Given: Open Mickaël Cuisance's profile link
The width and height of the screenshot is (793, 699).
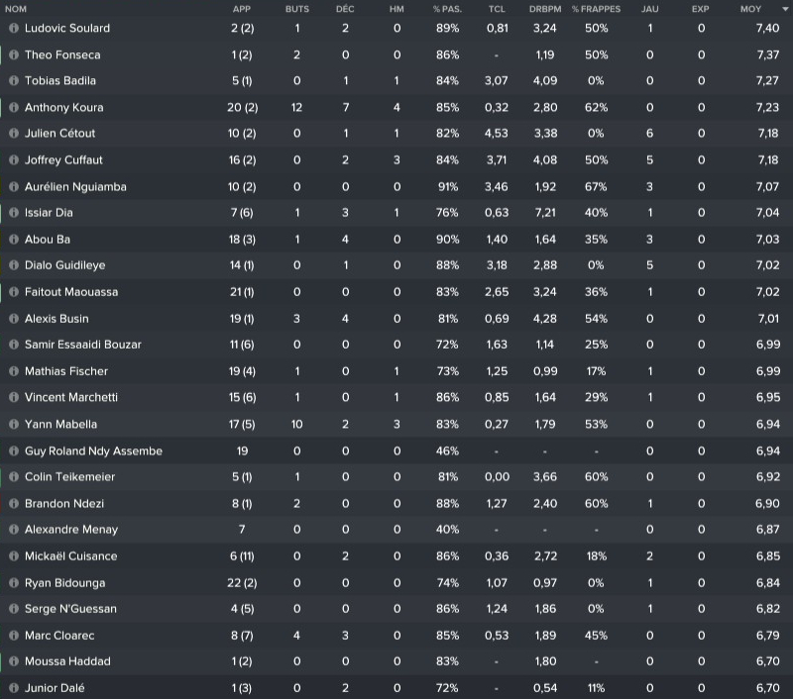Looking at the screenshot, I should pos(70,556).
